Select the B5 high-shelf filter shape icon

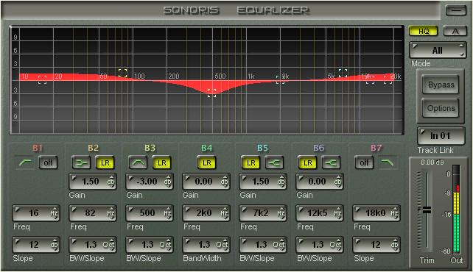tap(274, 162)
